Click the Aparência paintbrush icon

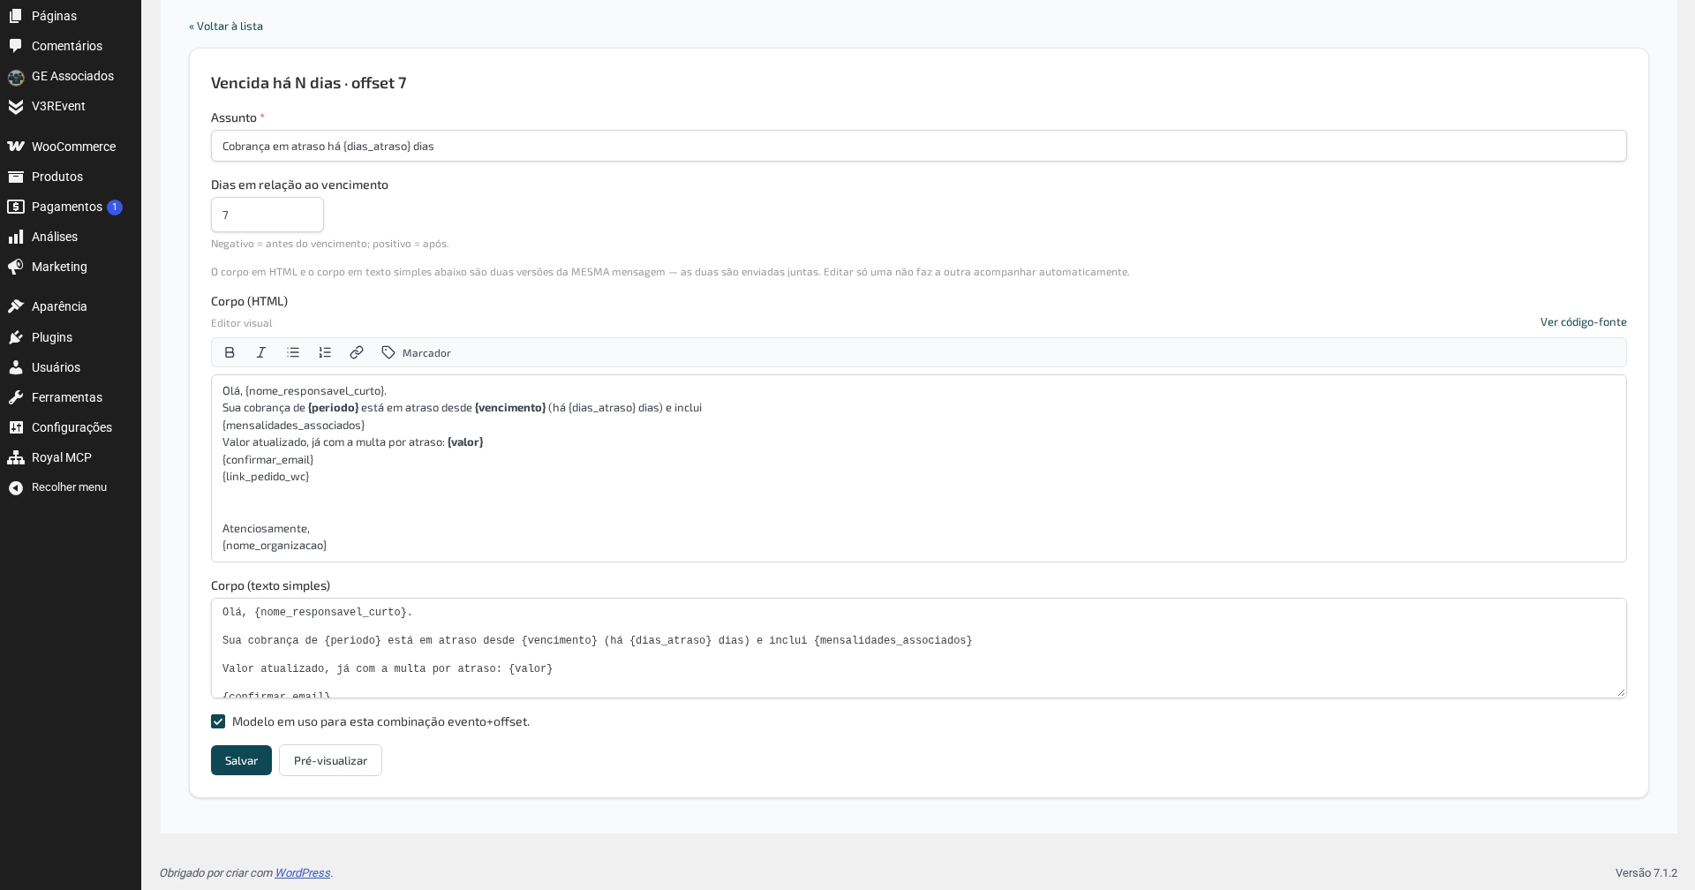tap(16, 306)
